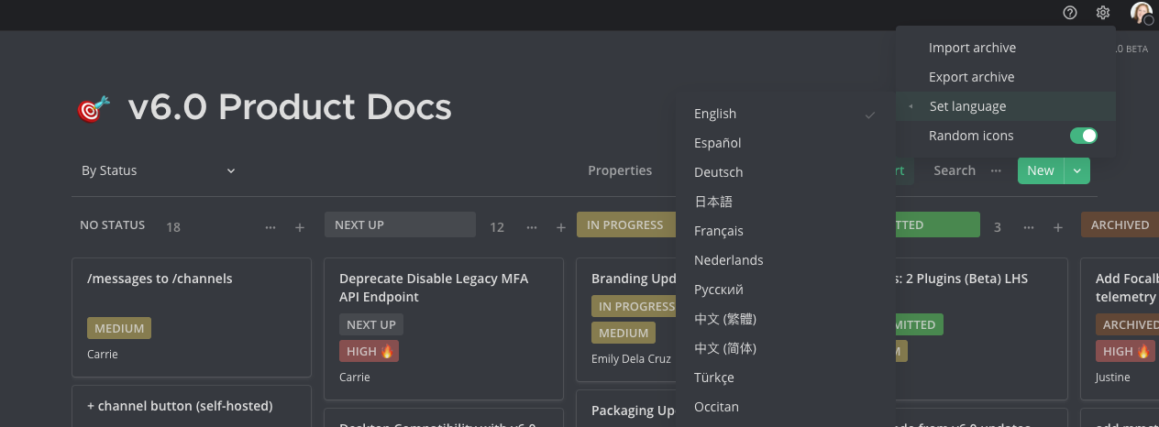
Task: Open the Add Focalboard telemetry card in Archived
Action: pyautogui.click(x=1120, y=329)
